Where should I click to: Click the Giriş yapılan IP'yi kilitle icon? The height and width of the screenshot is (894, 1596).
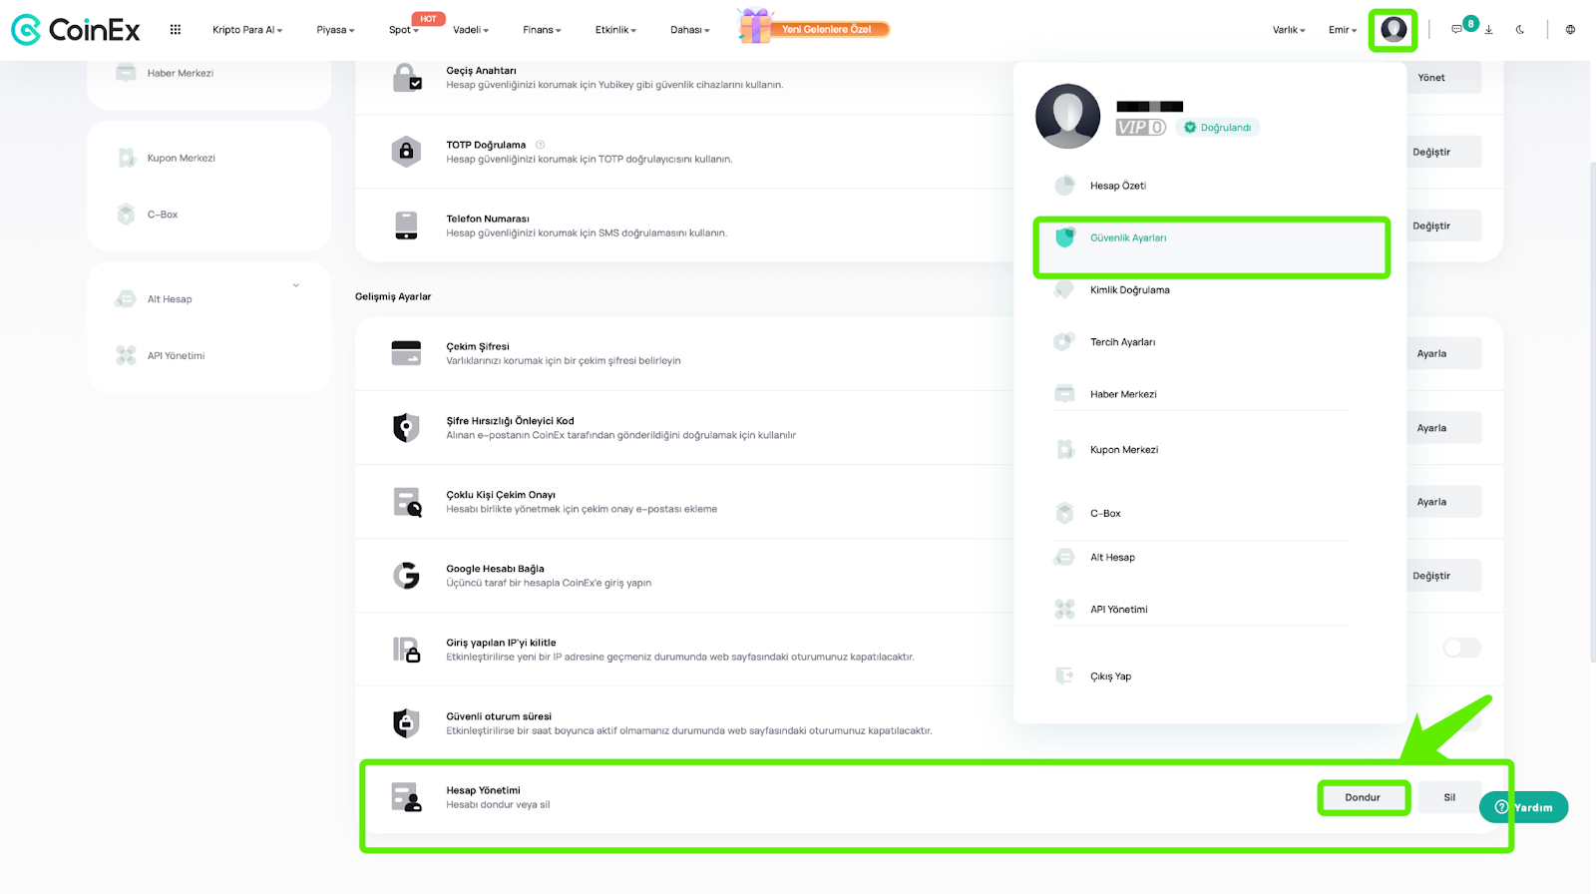click(406, 650)
